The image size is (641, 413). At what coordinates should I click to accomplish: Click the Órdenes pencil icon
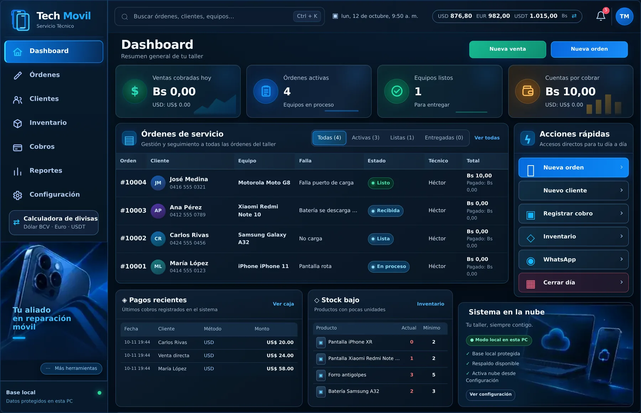point(17,75)
